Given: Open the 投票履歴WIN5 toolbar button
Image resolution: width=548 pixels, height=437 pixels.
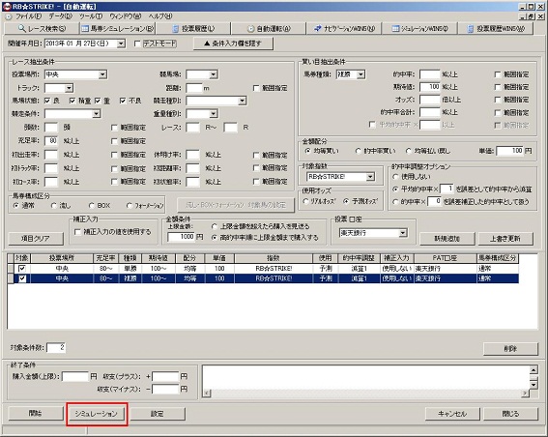Looking at the screenshot, I should pyautogui.click(x=496, y=29).
